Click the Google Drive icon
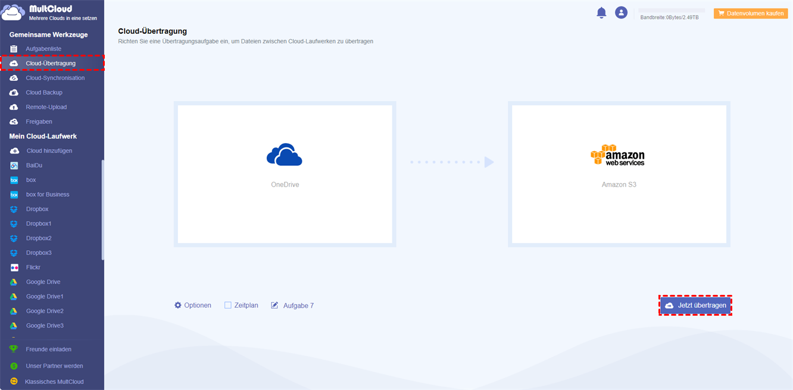Viewport: 793px width, 390px height. (14, 282)
